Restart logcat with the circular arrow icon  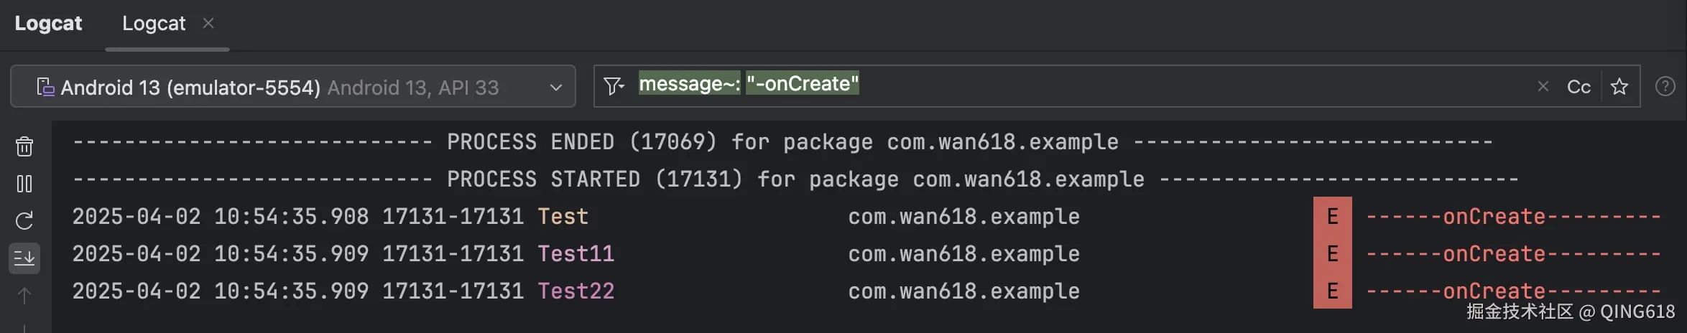[24, 220]
